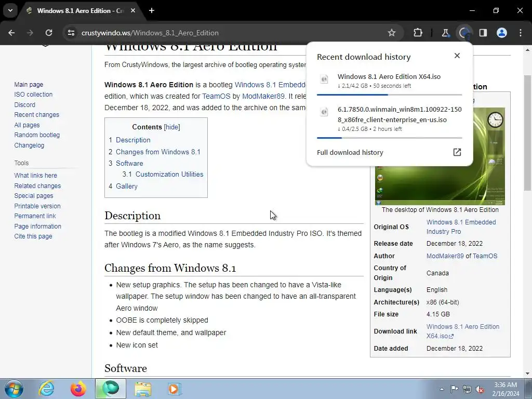Click Windows 8.1 Aero Edition X64.iso download link
Screen dimensions: 532x399
(x=463, y=331)
